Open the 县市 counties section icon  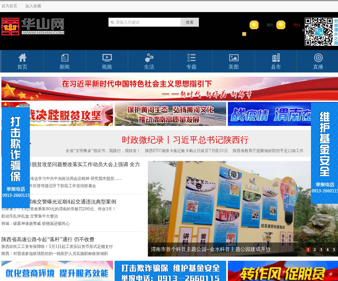point(276,61)
